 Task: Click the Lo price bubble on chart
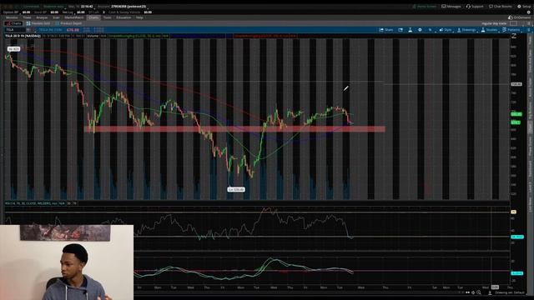click(236, 189)
